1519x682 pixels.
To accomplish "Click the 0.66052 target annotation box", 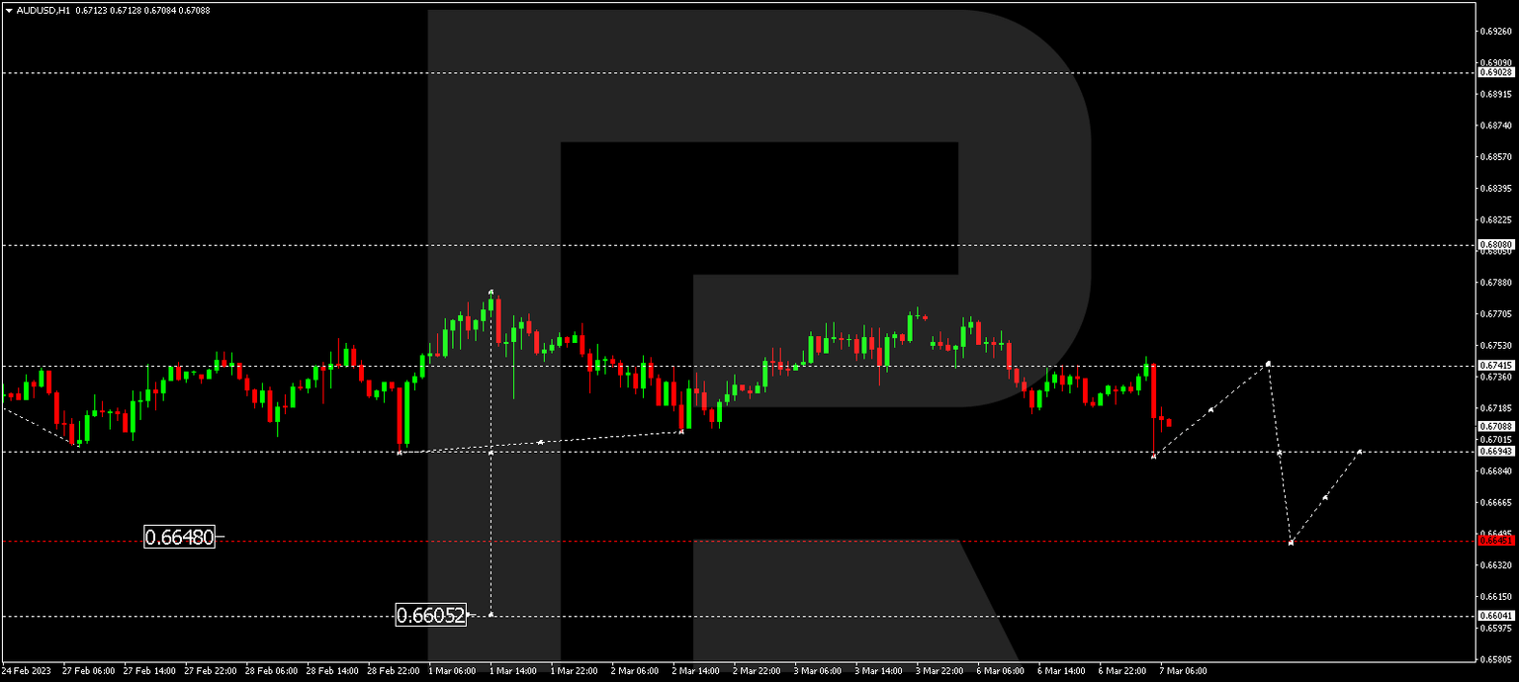I will (433, 615).
